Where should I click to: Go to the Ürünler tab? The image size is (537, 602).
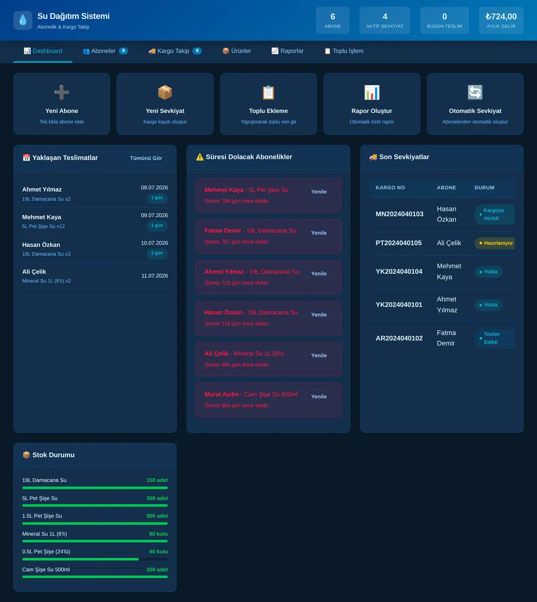[x=237, y=51]
